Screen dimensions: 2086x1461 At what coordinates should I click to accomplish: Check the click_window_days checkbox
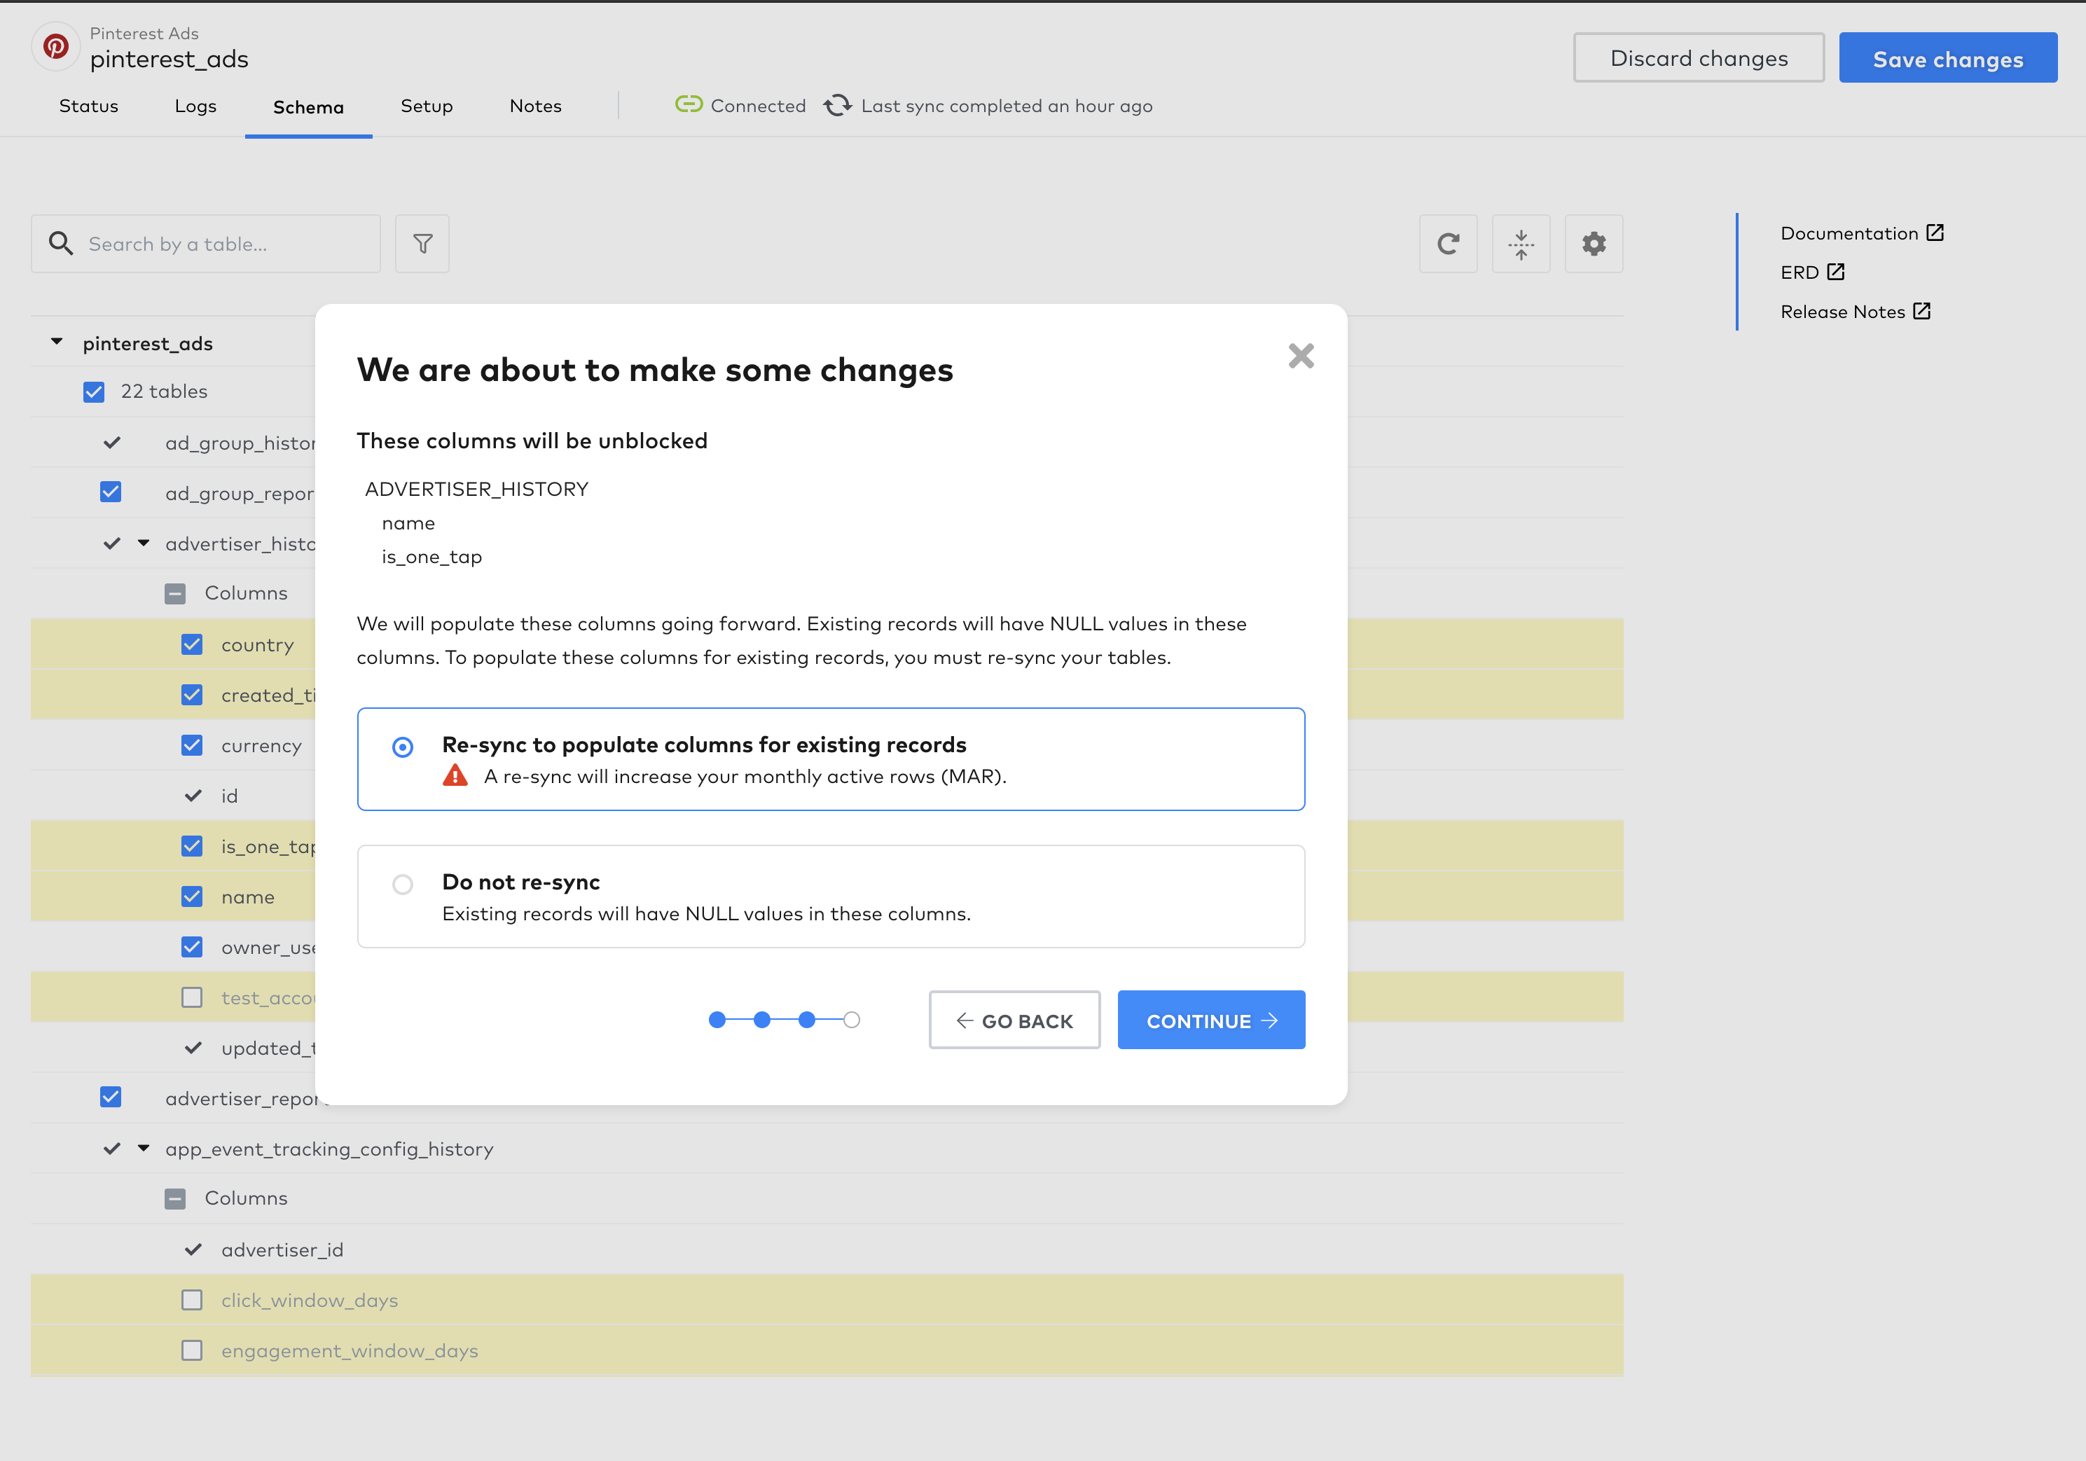[x=192, y=1300]
